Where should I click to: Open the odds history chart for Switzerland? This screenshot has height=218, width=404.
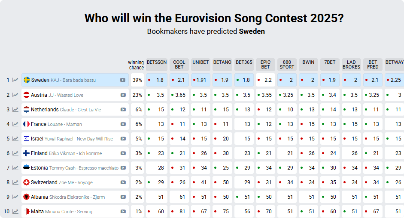tap(15, 182)
